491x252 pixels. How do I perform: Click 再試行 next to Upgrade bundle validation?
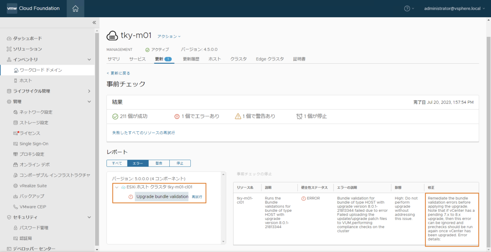pos(197,197)
